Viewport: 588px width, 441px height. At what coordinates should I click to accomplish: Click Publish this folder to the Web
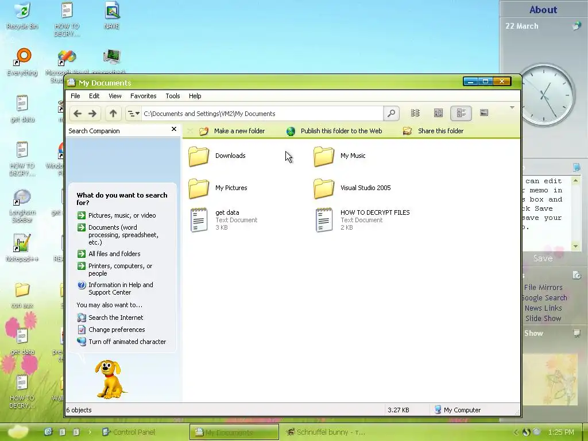[x=334, y=131]
